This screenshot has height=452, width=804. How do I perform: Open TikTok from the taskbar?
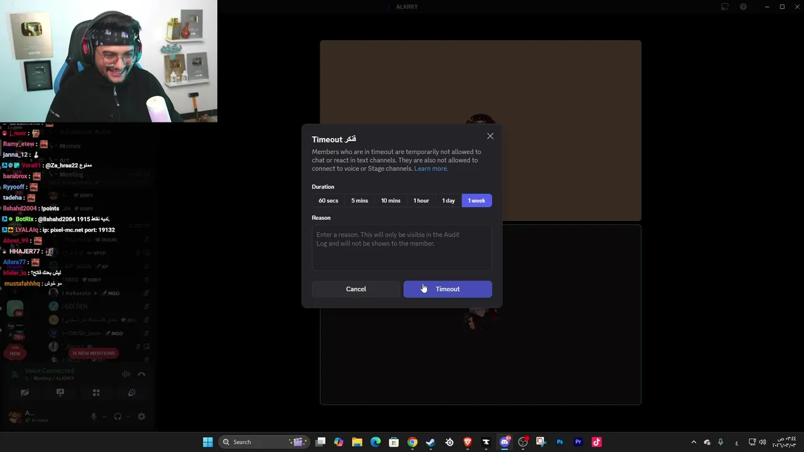[x=596, y=442]
